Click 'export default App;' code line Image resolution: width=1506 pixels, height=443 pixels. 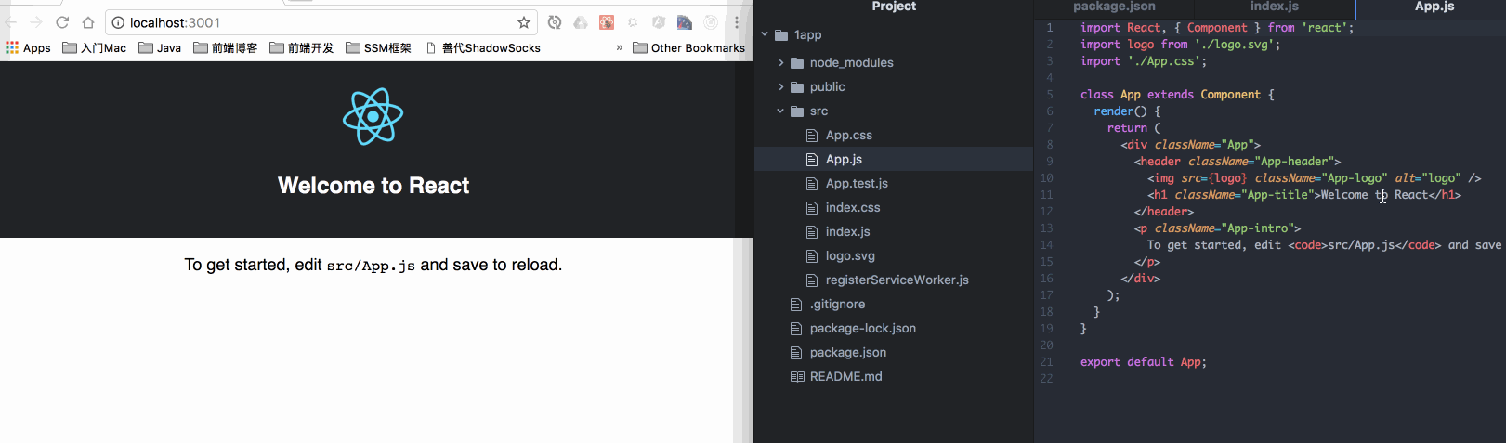pyautogui.click(x=1144, y=362)
